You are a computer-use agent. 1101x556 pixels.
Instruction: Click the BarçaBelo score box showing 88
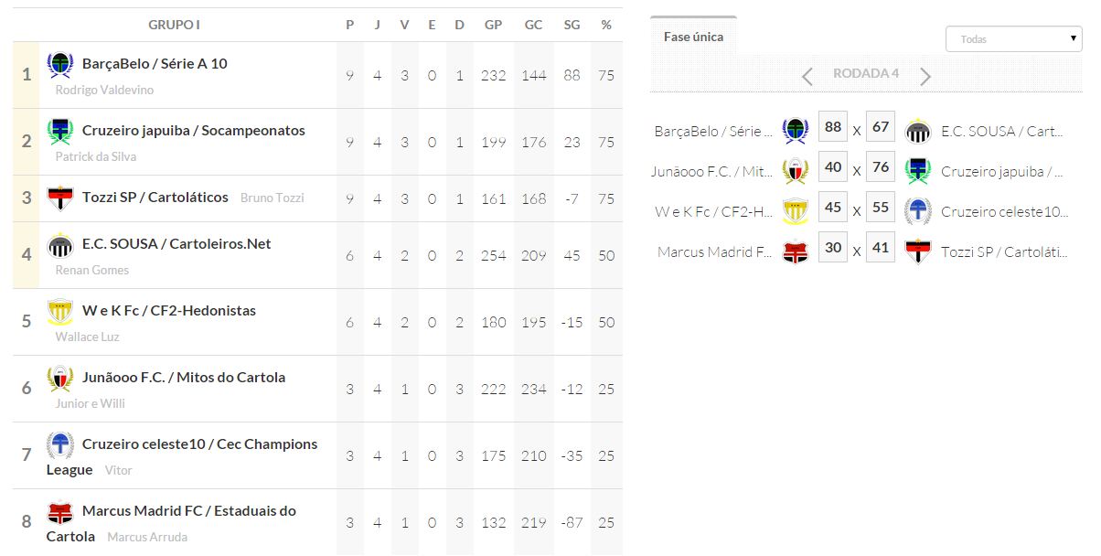(833, 127)
